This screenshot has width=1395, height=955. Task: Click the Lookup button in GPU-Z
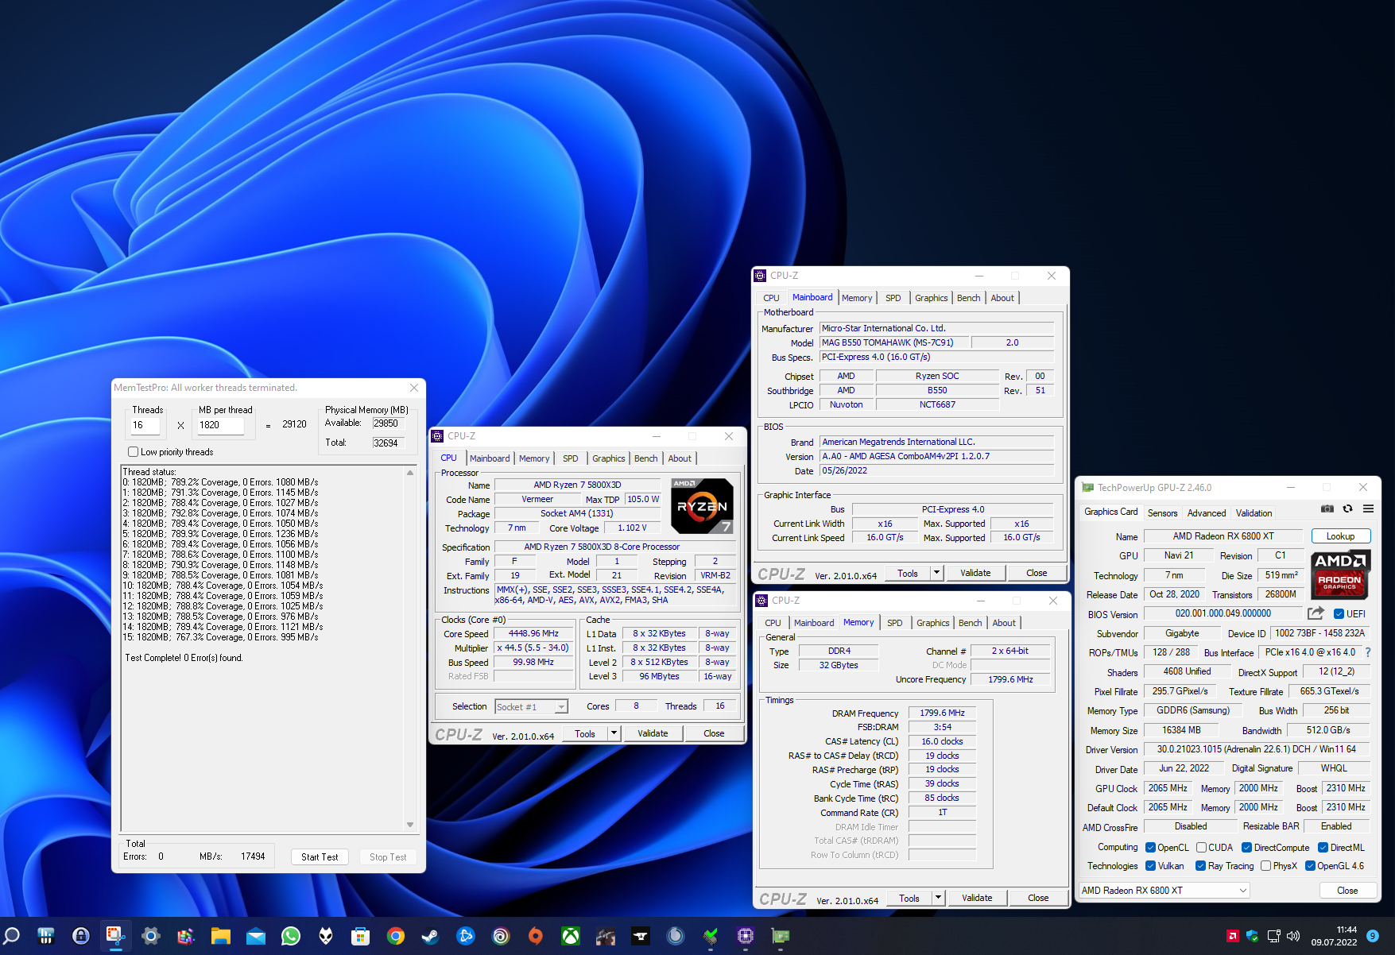point(1341,536)
